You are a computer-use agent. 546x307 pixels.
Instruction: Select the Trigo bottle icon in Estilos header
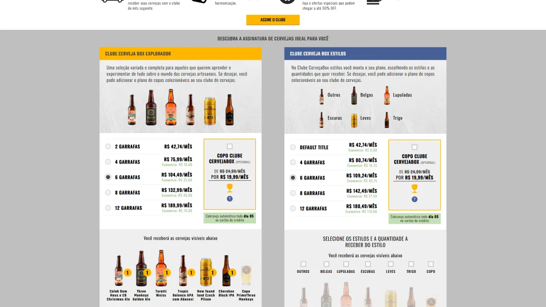point(386,120)
